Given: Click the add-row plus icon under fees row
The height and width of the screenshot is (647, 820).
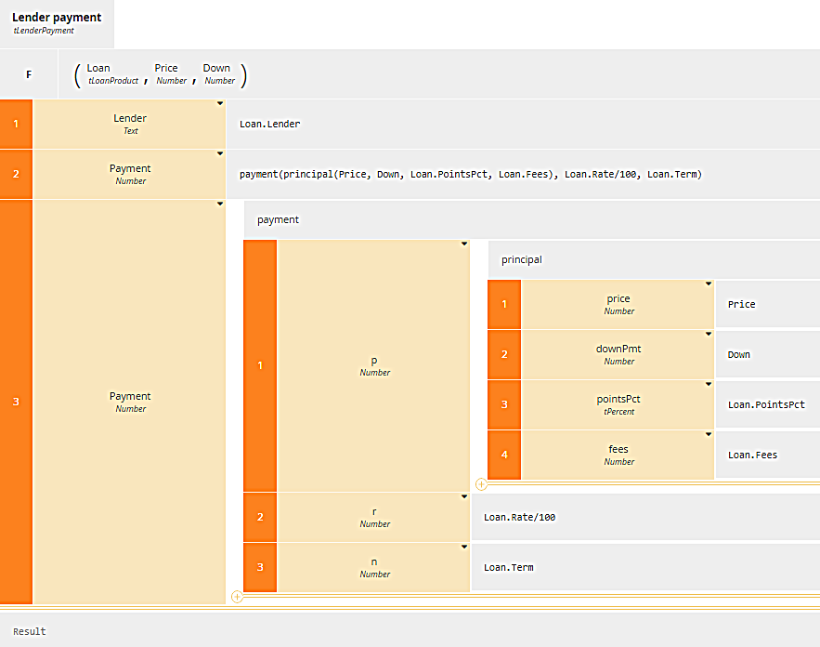Looking at the screenshot, I should [x=481, y=484].
